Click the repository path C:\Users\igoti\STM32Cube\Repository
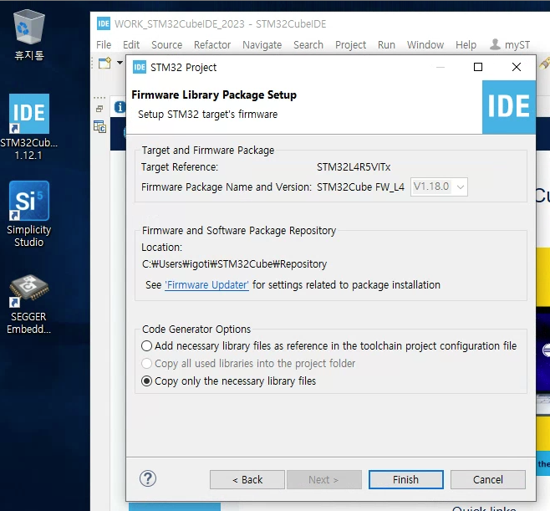This screenshot has height=511, width=550. [x=234, y=264]
